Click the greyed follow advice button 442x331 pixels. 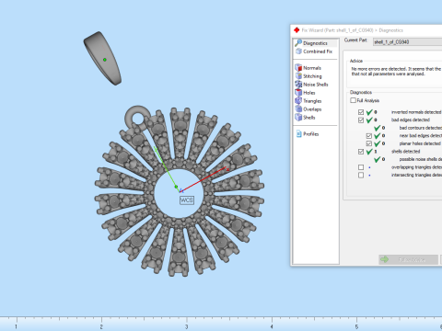point(408,259)
